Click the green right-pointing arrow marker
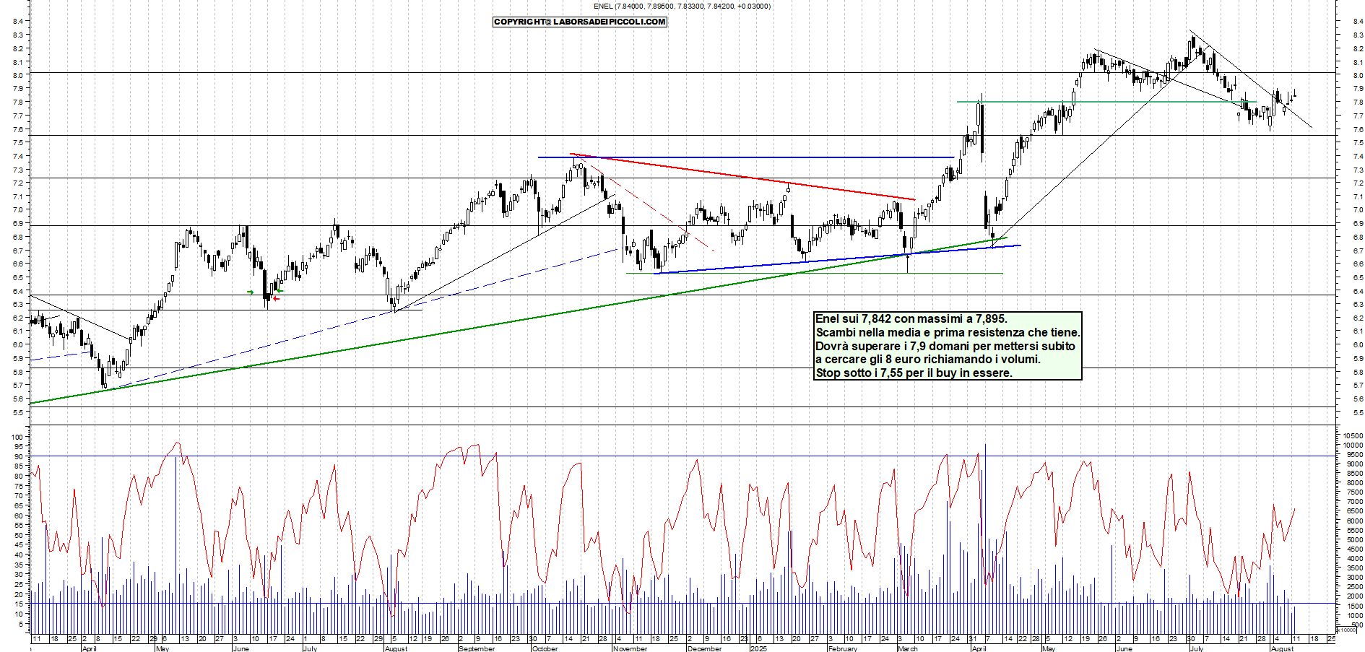 tap(250, 292)
